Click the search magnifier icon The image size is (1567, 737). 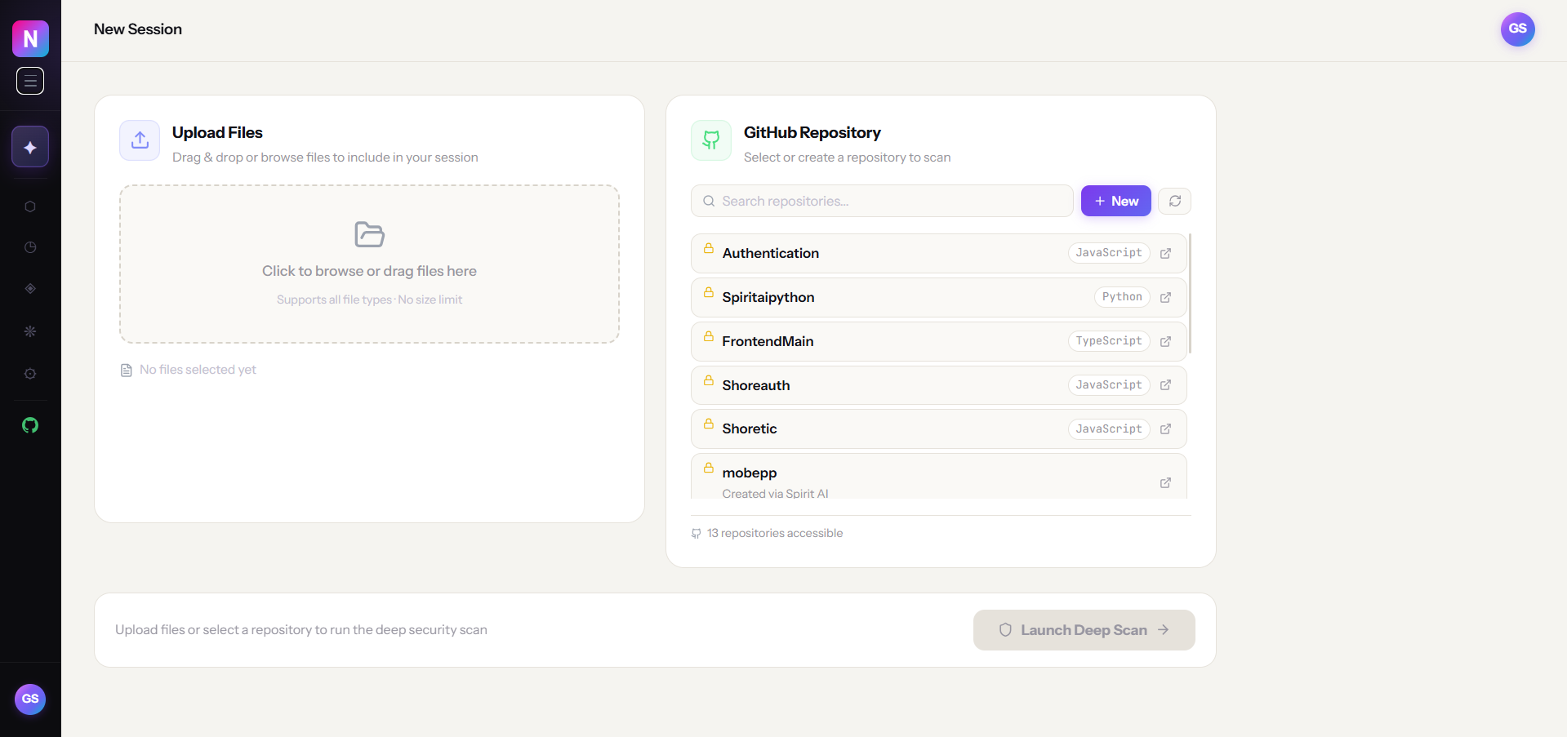click(709, 201)
